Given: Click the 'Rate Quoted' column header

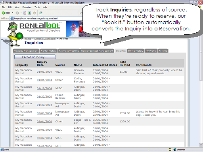Looking at the screenshot, I should (x=125, y=64).
